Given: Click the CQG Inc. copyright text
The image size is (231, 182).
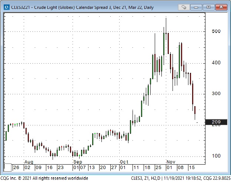Looking at the screenshot, I should pyautogui.click(x=44, y=178).
